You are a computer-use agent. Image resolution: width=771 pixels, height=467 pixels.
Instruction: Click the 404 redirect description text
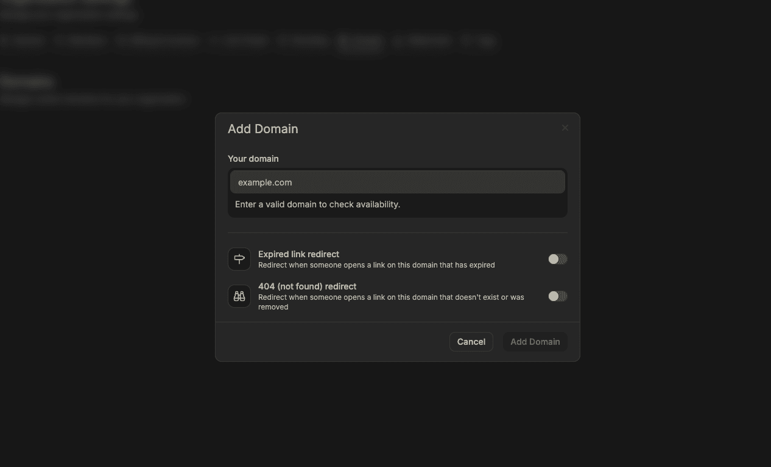pos(391,302)
